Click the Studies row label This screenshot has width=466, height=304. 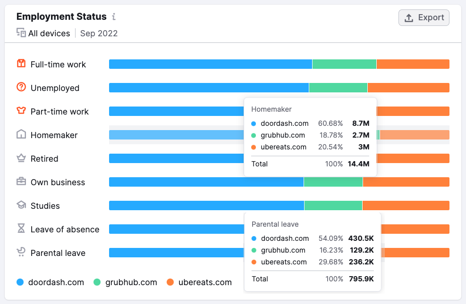[45, 206]
